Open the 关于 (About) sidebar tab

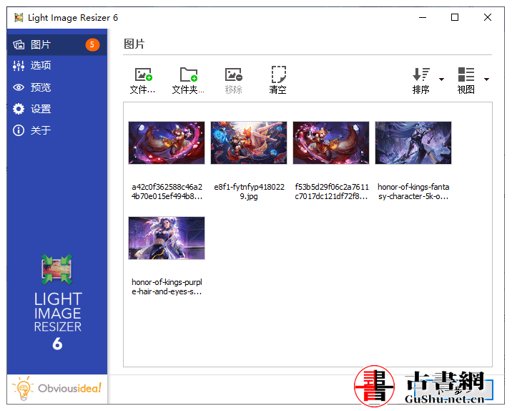(56, 130)
